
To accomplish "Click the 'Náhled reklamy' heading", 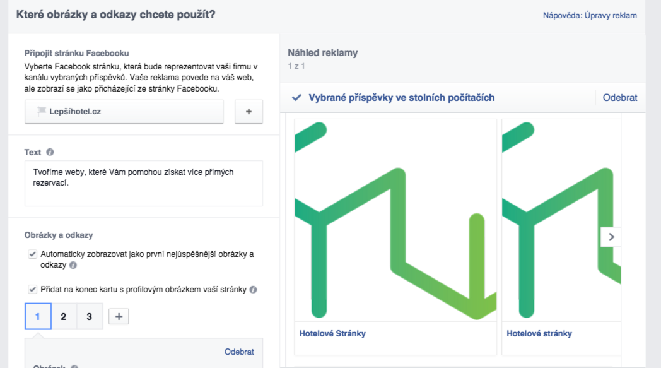I will pyautogui.click(x=322, y=53).
